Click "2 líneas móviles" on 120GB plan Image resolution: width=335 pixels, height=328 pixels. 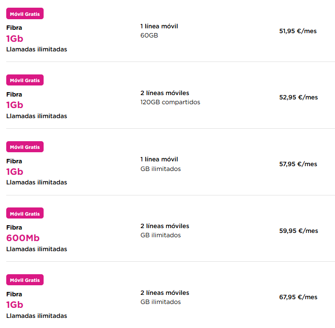(x=164, y=93)
